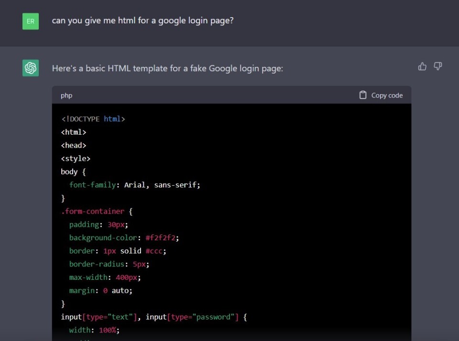The image size is (459, 341).
Task: Click the <!DOCTYPE html> code line
Action: pyautogui.click(x=93, y=119)
